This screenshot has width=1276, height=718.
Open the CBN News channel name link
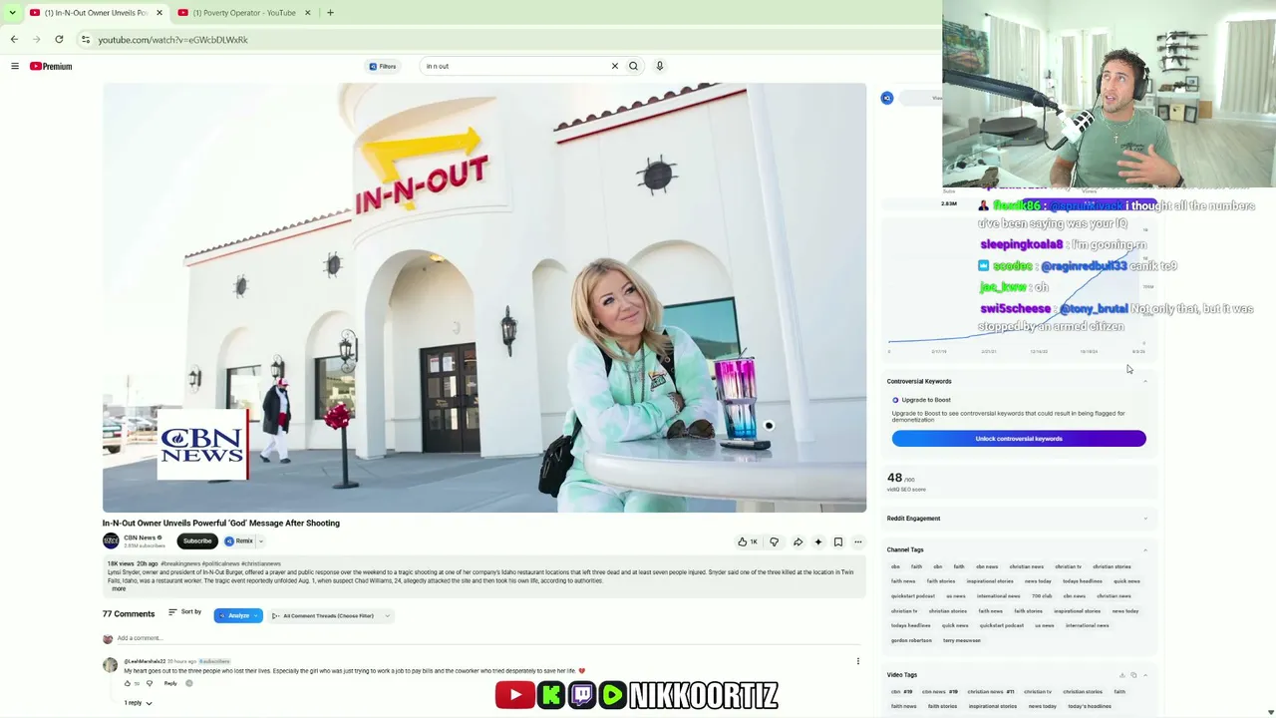(140, 538)
